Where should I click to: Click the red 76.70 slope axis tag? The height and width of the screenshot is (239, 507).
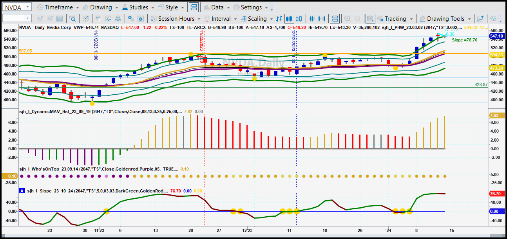pos(497,194)
